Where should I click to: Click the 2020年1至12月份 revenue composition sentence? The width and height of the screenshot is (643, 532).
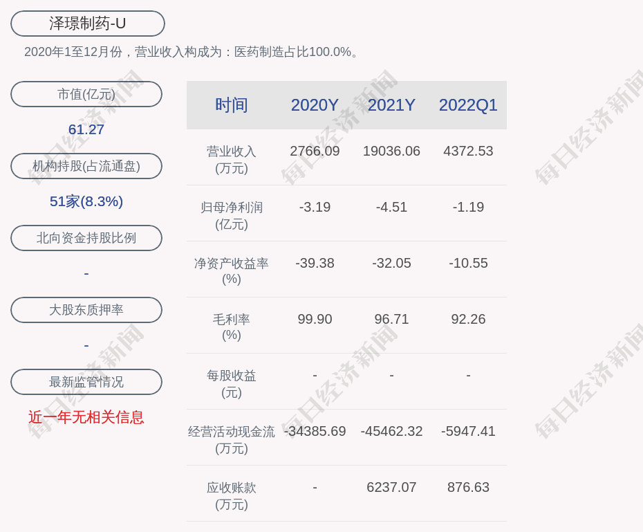(192, 52)
